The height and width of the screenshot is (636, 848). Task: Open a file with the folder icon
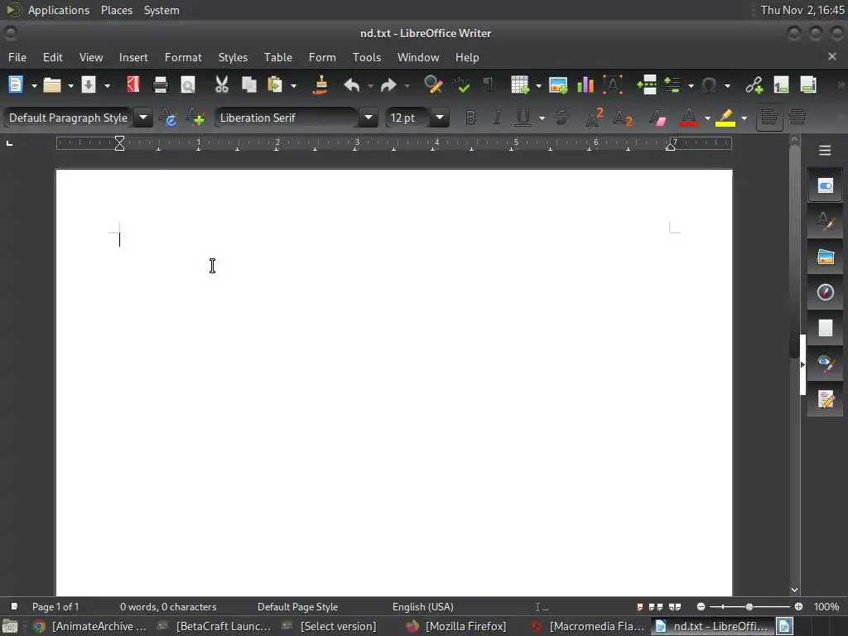pos(52,85)
